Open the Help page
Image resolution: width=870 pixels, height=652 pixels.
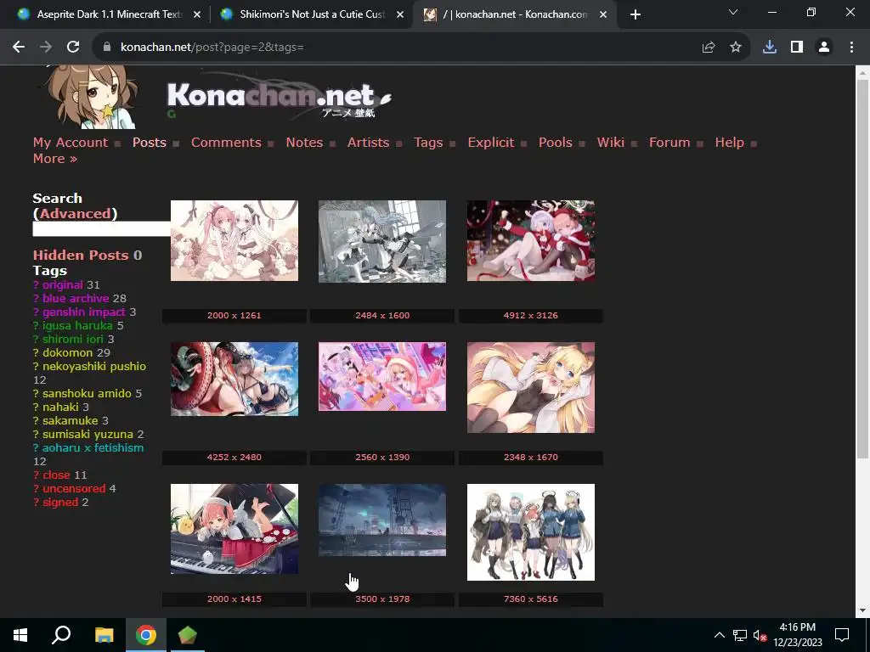click(x=729, y=143)
